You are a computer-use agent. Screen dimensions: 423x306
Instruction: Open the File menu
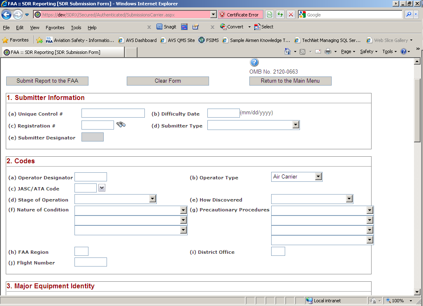click(6, 28)
